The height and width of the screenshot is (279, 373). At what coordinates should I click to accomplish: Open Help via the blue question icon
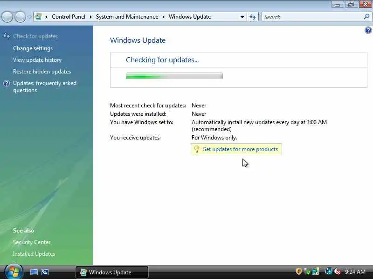368,30
